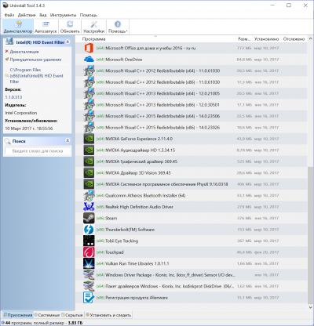314x326 pixels.
Task: Collapse the Intel(R) HID Event Filter panel
Action: [68, 42]
